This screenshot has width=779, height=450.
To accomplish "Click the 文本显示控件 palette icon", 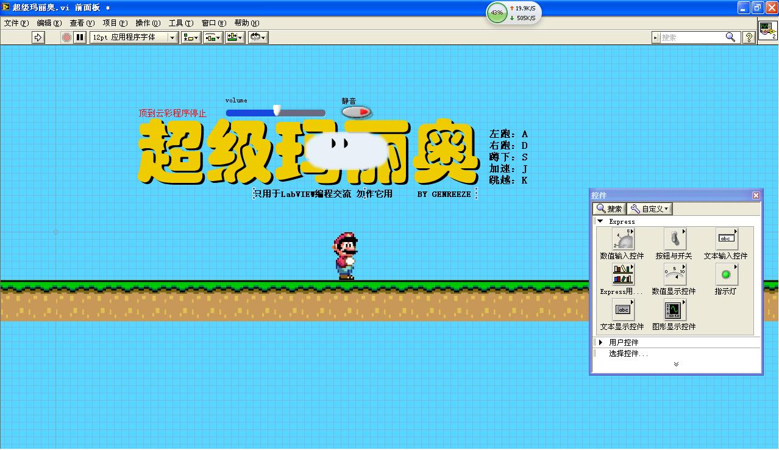I will pyautogui.click(x=622, y=310).
